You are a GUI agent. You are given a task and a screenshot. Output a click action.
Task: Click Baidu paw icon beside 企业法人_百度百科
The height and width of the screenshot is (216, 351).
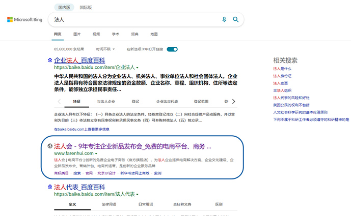click(x=50, y=60)
